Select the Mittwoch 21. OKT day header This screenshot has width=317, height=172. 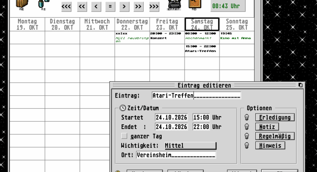tap(97, 24)
